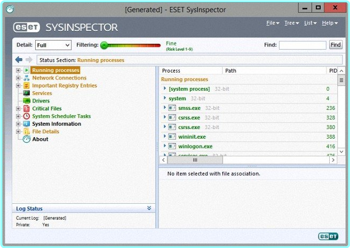Expand the Running processes tree node
Viewport: 350px width, 248px height.
18,70
